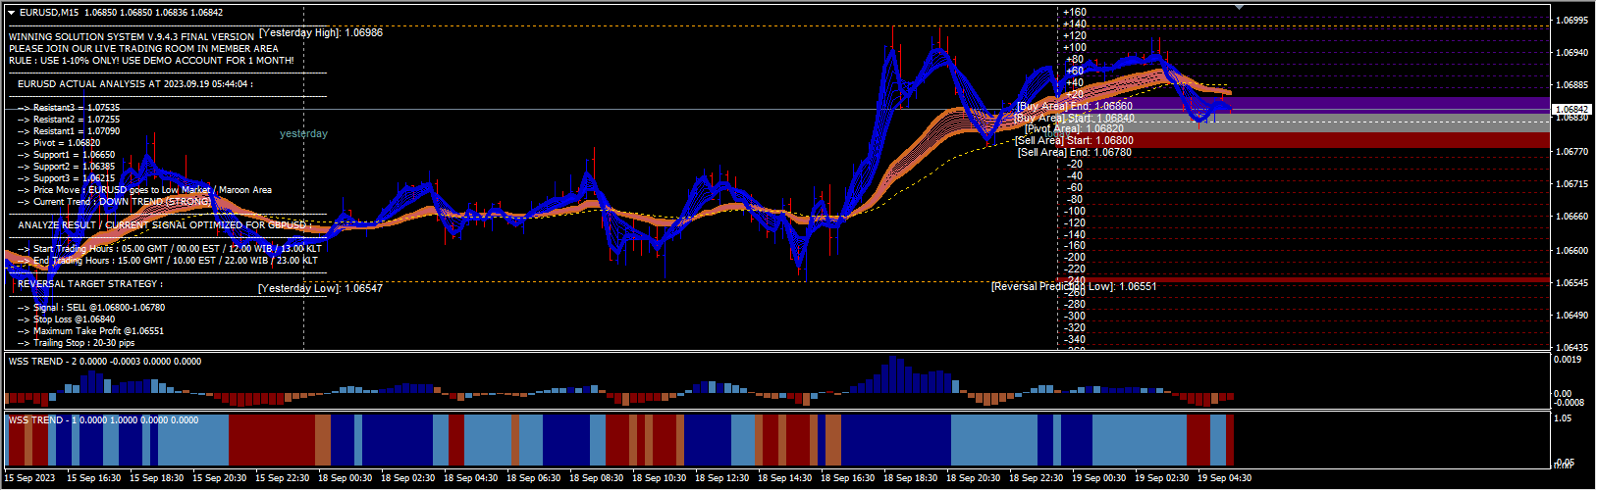Click the triangle beside EURUSD,M15 chart title

pyautogui.click(x=11, y=13)
